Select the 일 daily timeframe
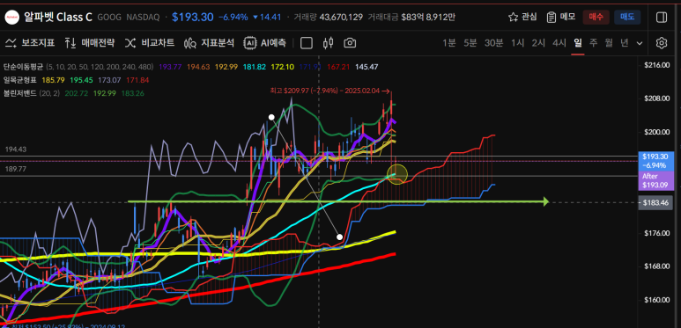 (578, 43)
